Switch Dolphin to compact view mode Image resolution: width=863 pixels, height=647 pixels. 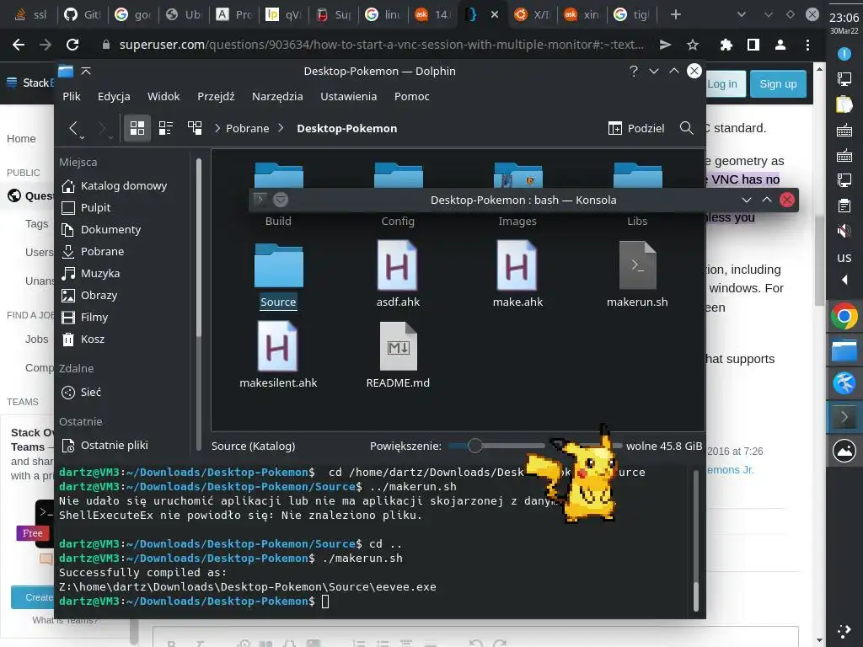click(166, 128)
